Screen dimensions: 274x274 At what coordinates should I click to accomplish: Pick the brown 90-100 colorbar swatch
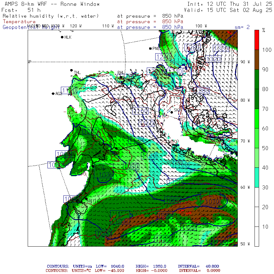coord(257,60)
